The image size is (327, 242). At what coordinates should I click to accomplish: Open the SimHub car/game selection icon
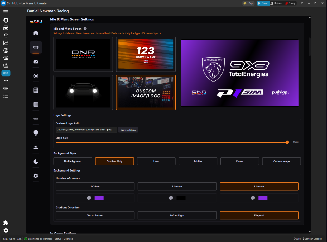(x=6, y=28)
